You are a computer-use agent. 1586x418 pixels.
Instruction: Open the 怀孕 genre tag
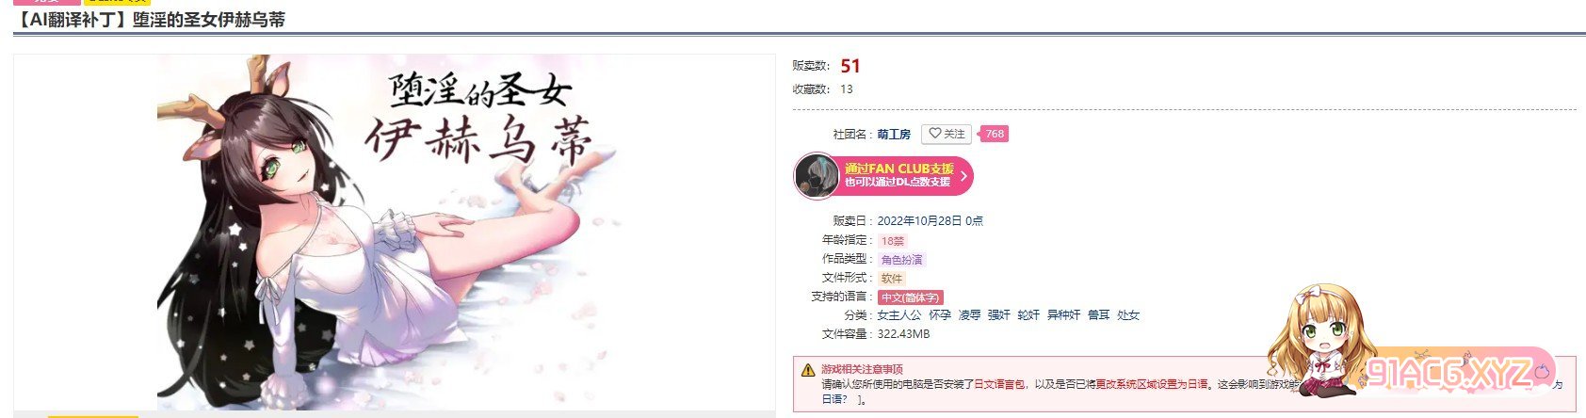(940, 315)
